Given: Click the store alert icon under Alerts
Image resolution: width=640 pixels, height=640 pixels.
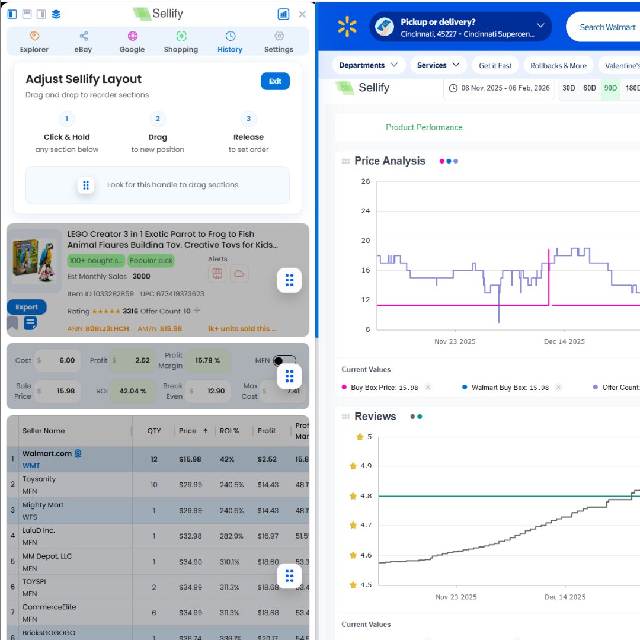Looking at the screenshot, I should [217, 273].
